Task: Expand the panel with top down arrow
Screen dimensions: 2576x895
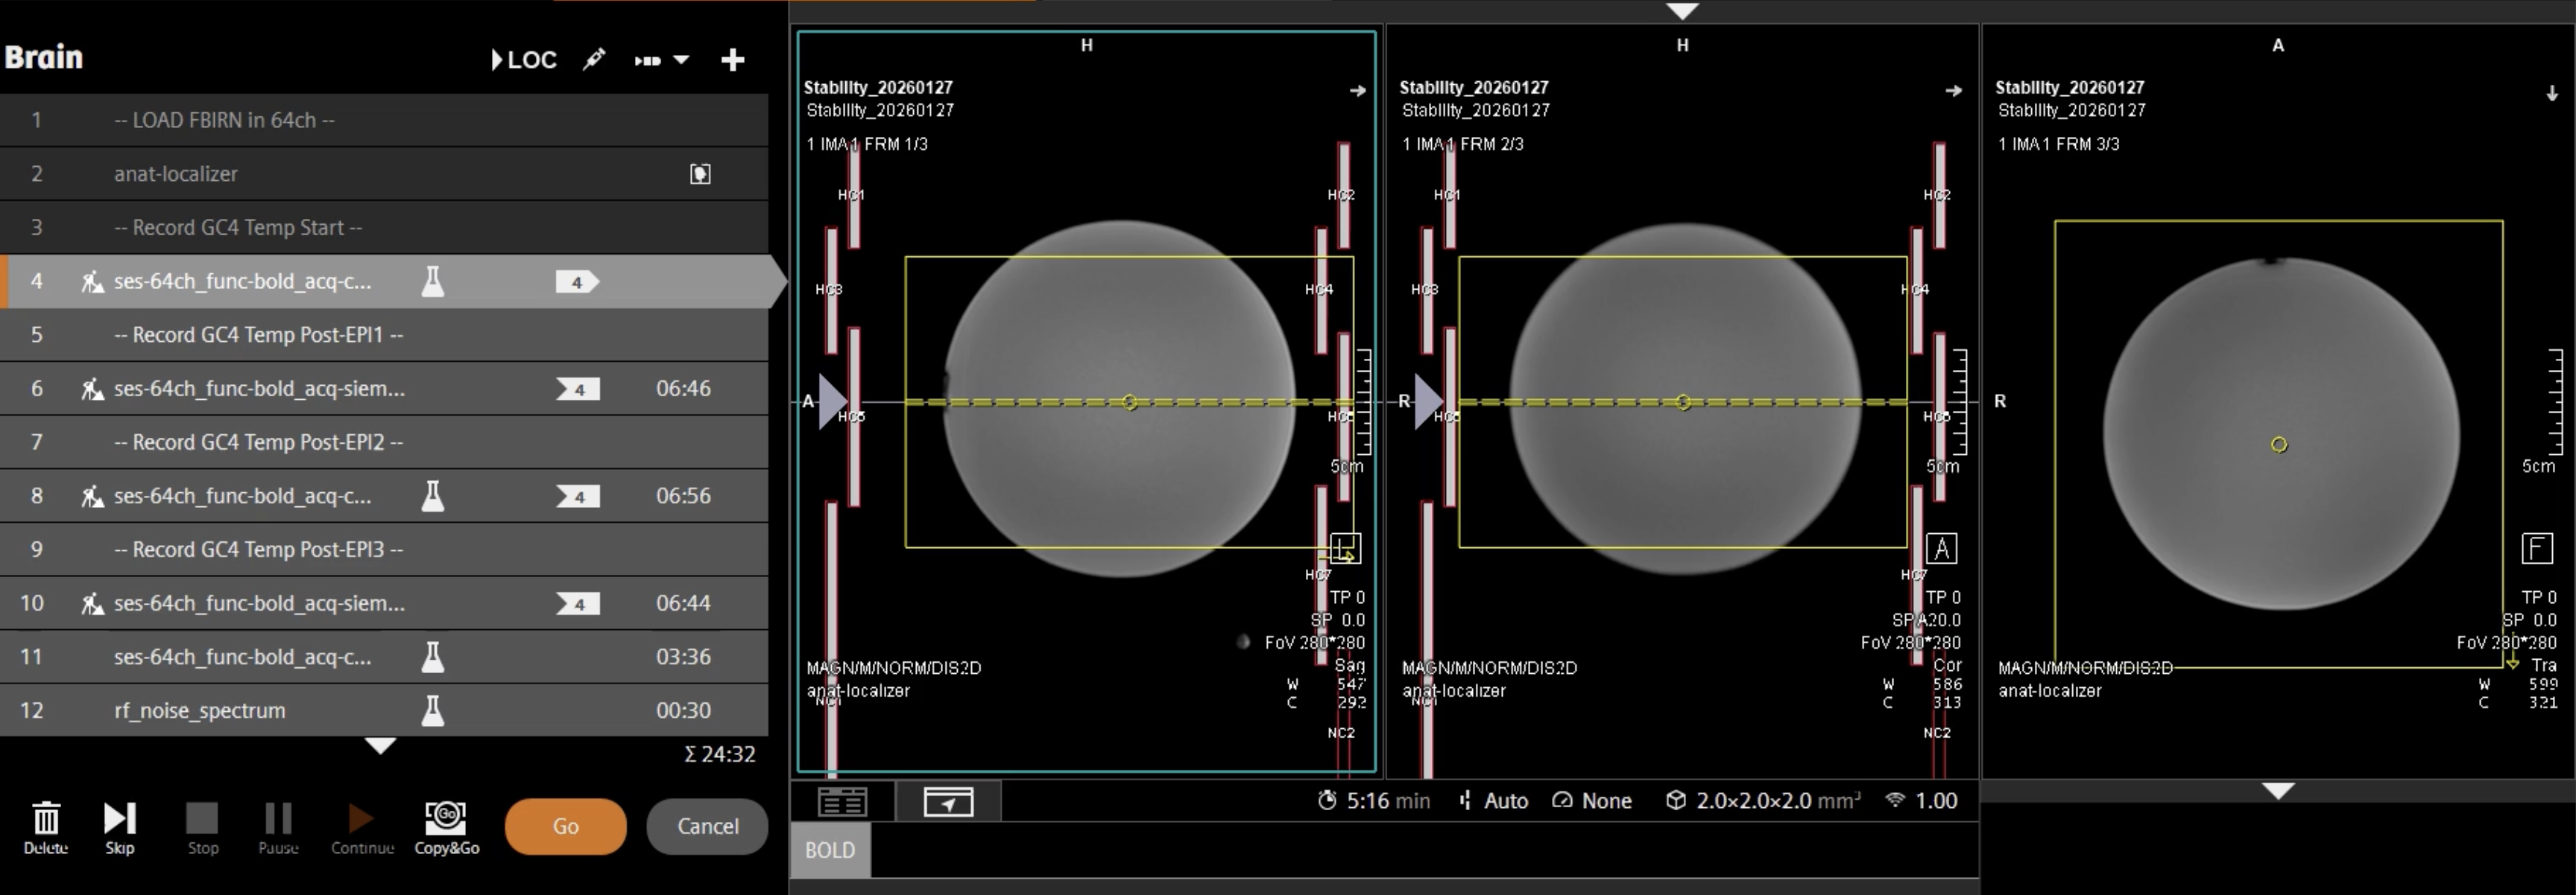Action: (x=1683, y=11)
